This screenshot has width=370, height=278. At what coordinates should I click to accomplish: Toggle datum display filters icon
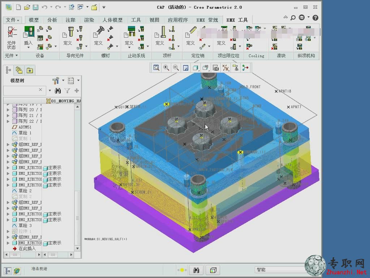225,68
